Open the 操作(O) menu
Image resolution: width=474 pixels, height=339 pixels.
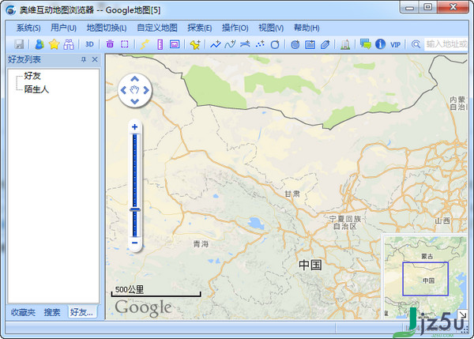click(235, 28)
